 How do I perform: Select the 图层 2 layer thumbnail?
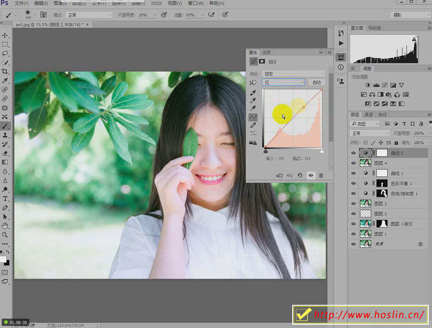[366, 213]
